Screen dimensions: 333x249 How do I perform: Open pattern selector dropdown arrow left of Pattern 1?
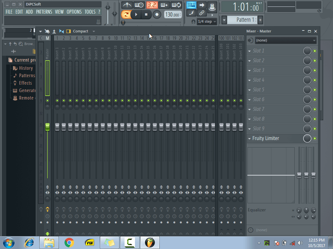pyautogui.click(x=224, y=20)
